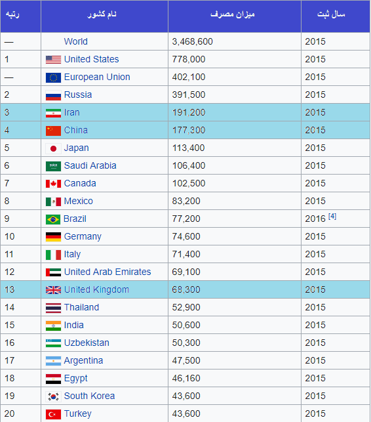Viewport: 371px width, 422px height.
Task: Click the European Union flag icon
Action: (53, 78)
